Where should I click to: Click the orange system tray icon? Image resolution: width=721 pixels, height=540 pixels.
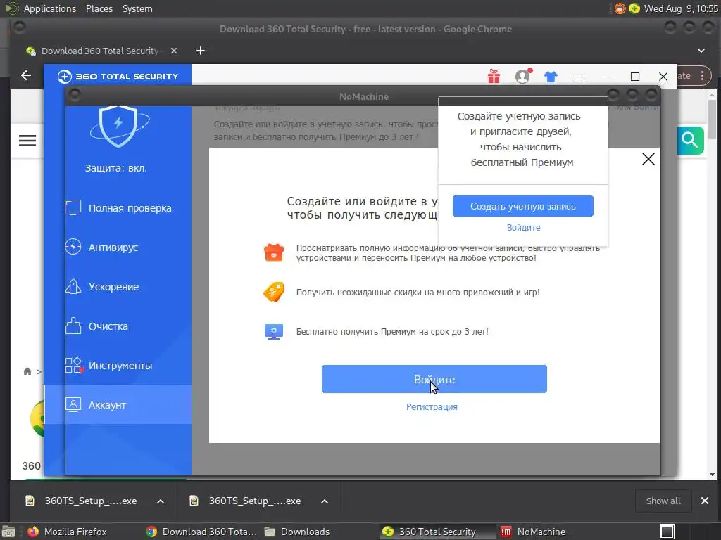click(x=620, y=8)
